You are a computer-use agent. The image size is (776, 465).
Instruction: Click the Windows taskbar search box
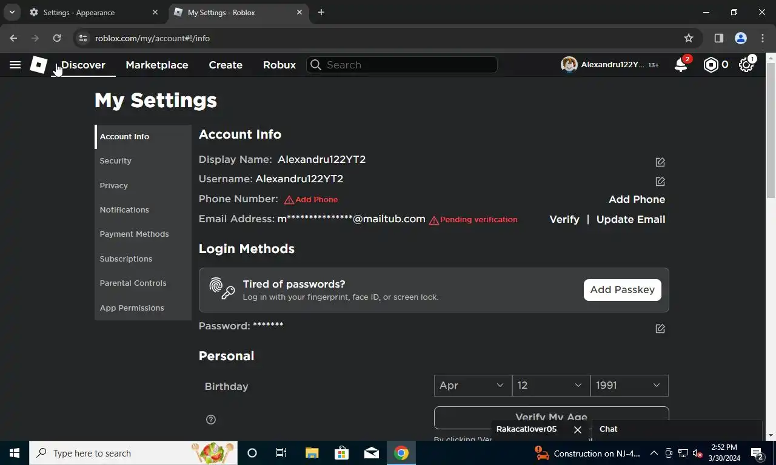click(133, 453)
